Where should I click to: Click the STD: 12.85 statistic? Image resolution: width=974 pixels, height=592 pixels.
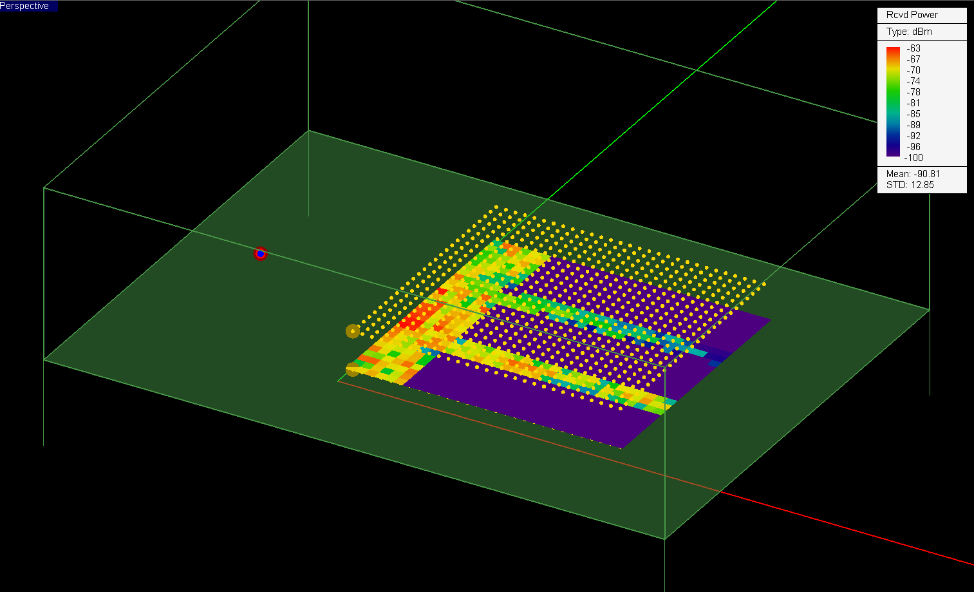coord(910,185)
